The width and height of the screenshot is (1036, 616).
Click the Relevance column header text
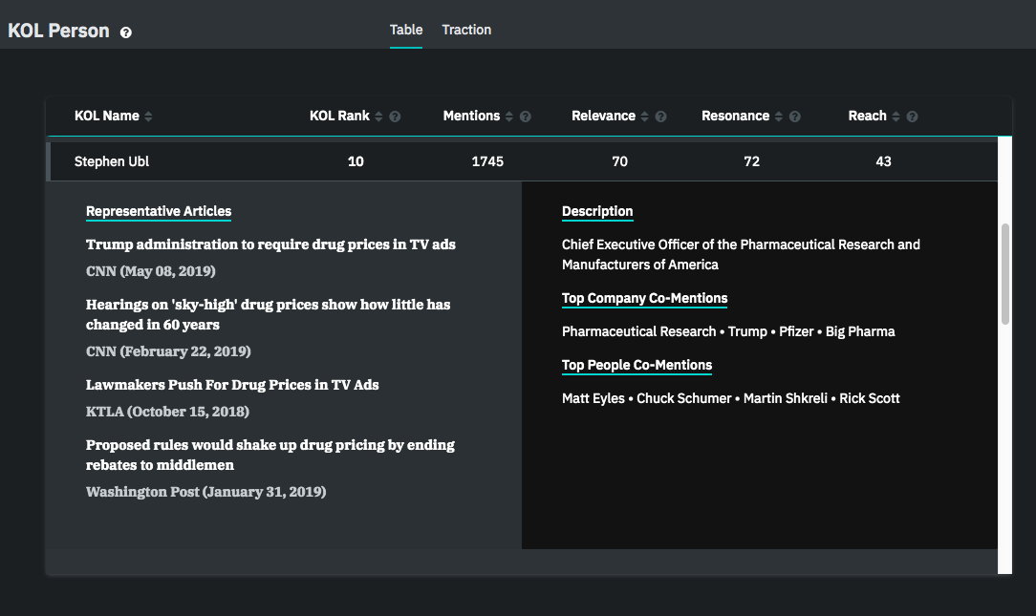pyautogui.click(x=603, y=116)
